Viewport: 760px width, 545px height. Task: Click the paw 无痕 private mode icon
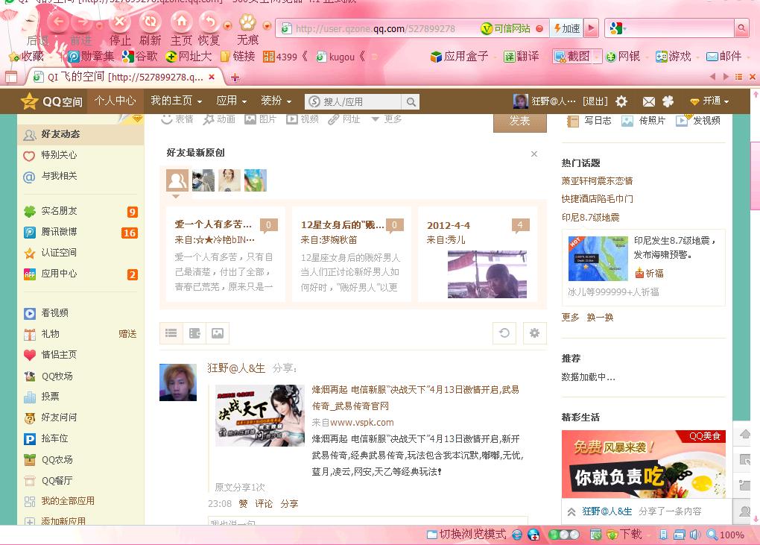pyautogui.click(x=247, y=22)
